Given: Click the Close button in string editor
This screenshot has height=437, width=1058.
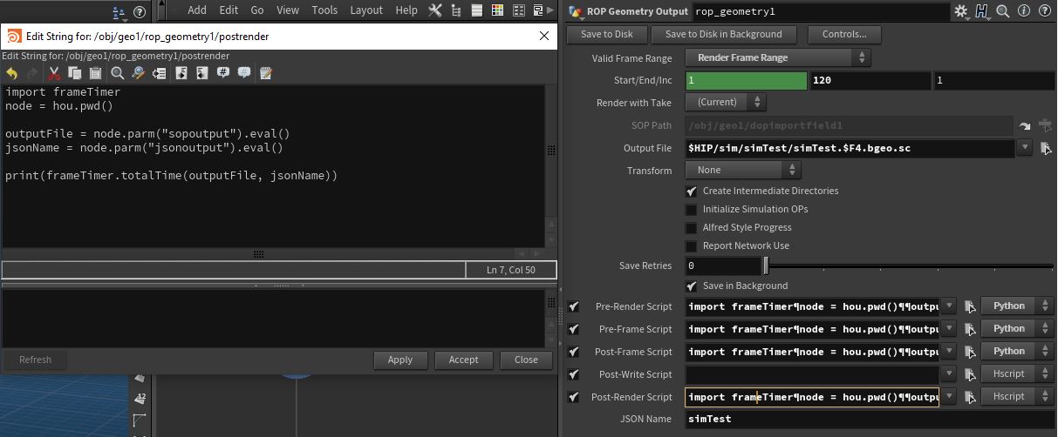Looking at the screenshot, I should pyautogui.click(x=526, y=360).
